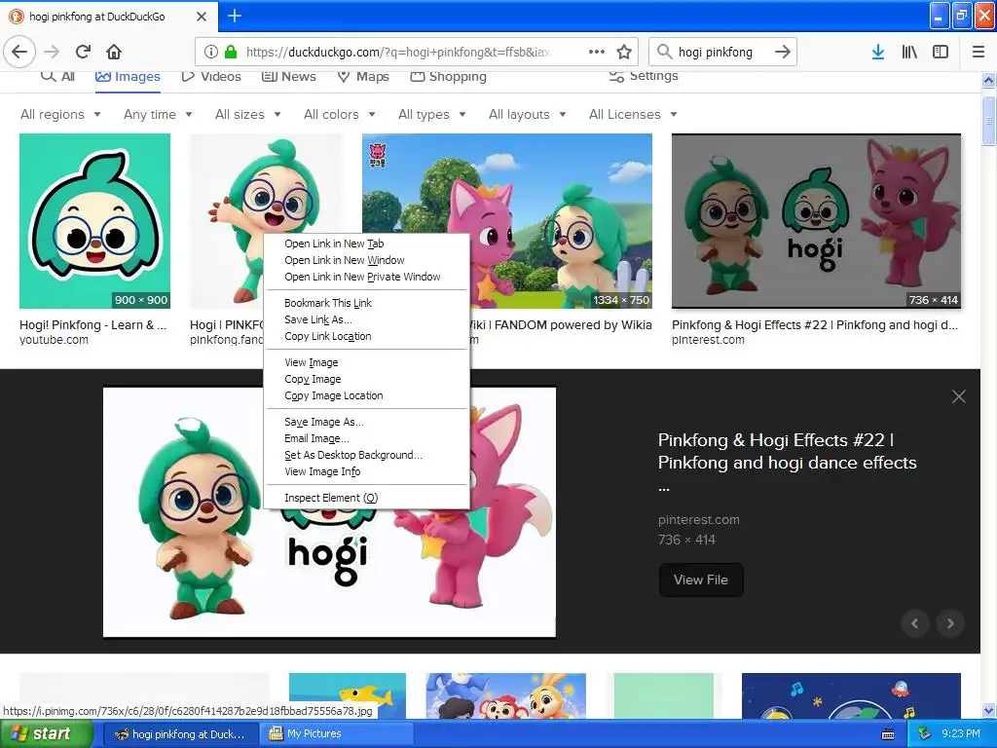Bookmark this page with the star icon
The width and height of the screenshot is (997, 748).
pyautogui.click(x=624, y=52)
